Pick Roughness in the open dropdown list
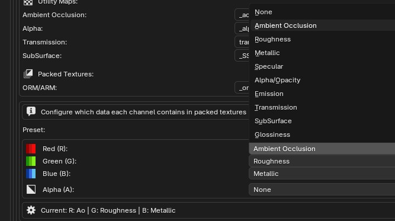Image resolution: width=395 pixels, height=221 pixels. coord(322,39)
